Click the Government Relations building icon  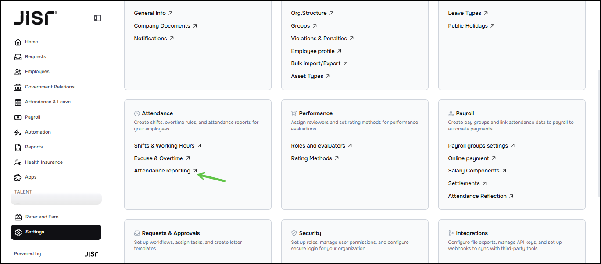(18, 87)
